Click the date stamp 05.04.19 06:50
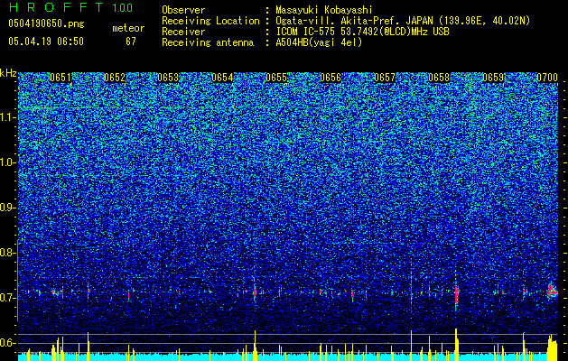 pos(46,42)
